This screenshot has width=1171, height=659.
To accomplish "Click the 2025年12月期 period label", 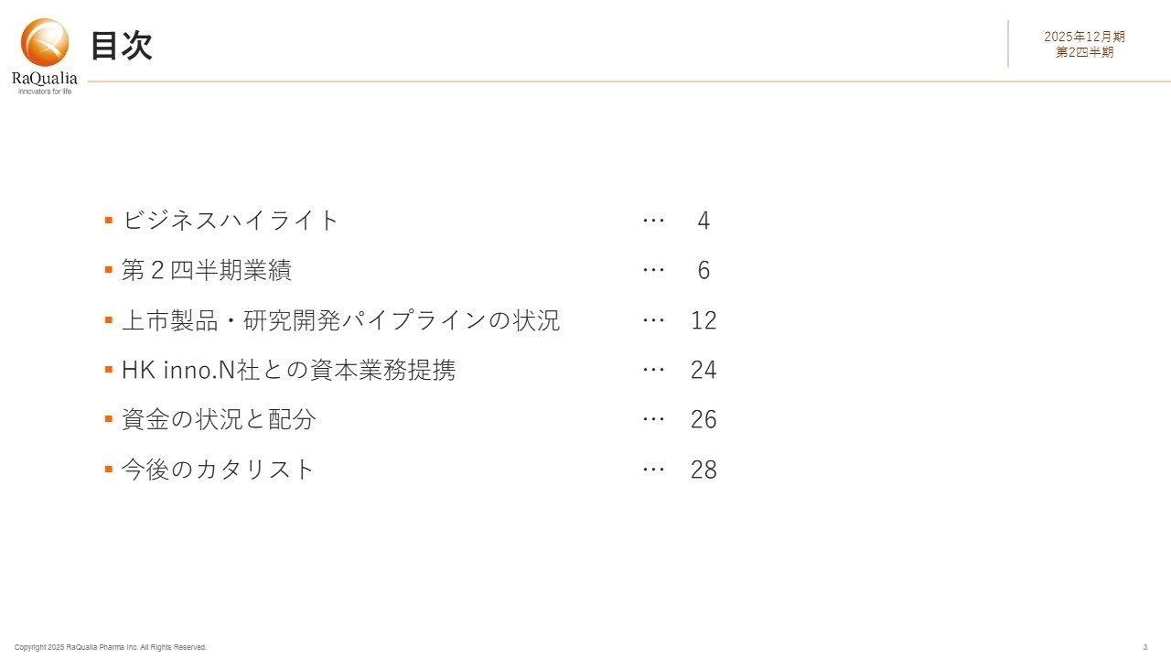I will click(x=1084, y=37).
